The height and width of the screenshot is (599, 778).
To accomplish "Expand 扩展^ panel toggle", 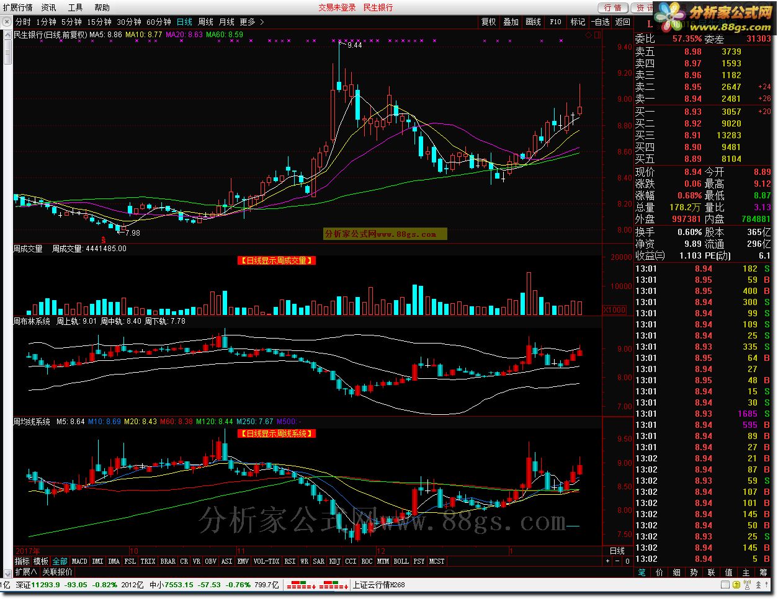I will pos(25,572).
